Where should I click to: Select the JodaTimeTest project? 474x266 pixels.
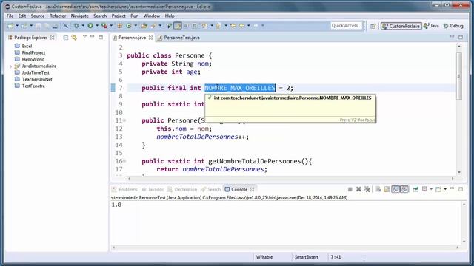coord(36,72)
